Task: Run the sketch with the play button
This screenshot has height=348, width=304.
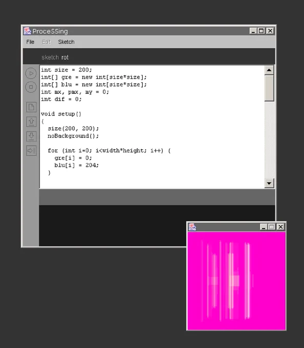Action: pyautogui.click(x=31, y=74)
